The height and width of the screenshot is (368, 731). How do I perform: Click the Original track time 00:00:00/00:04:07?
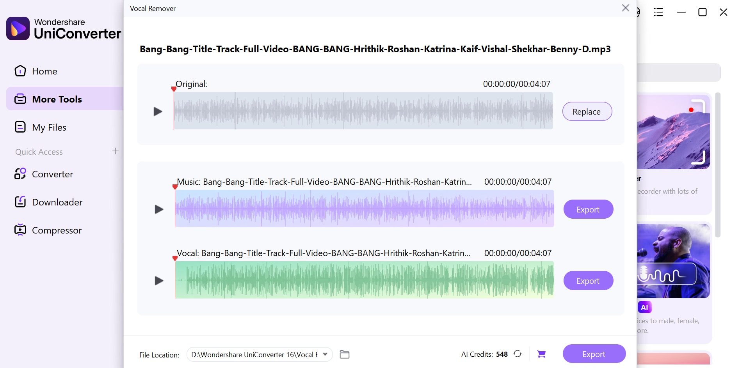pos(517,84)
